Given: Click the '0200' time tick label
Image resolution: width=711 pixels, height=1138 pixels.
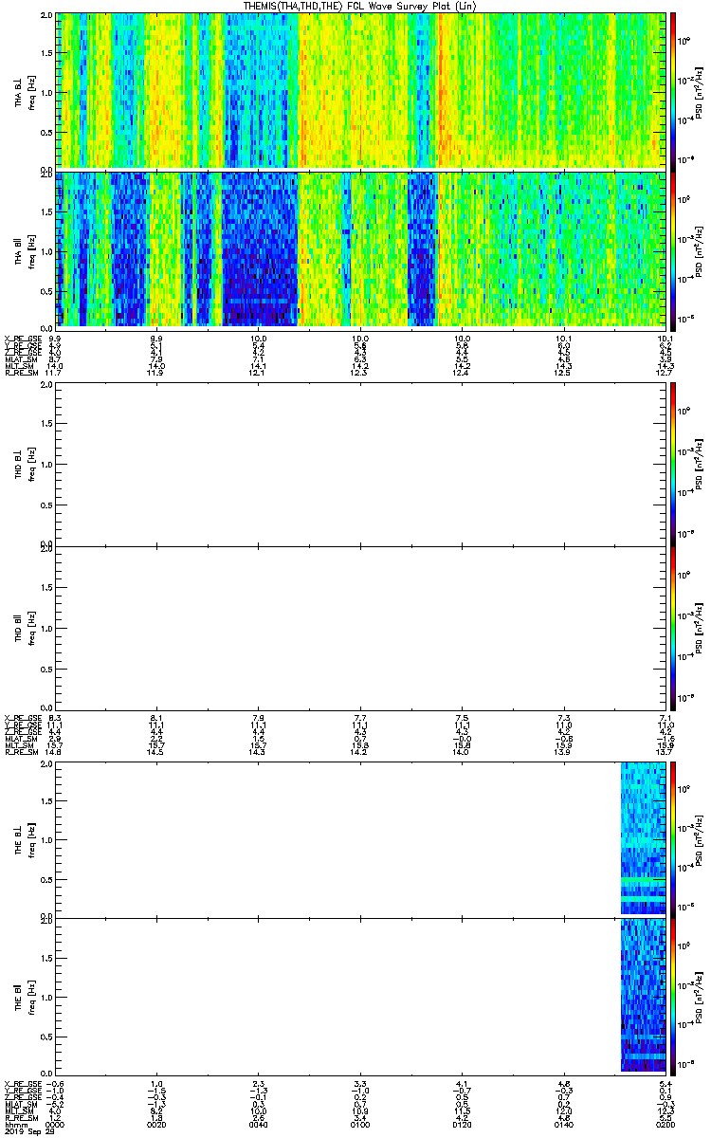Looking at the screenshot, I should [665, 1125].
